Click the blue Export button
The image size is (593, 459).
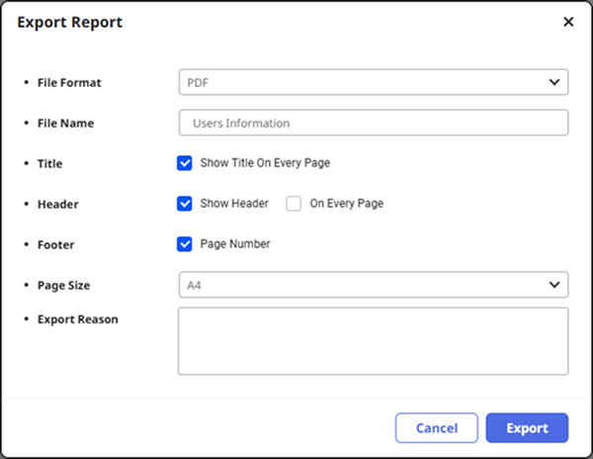coord(527,428)
